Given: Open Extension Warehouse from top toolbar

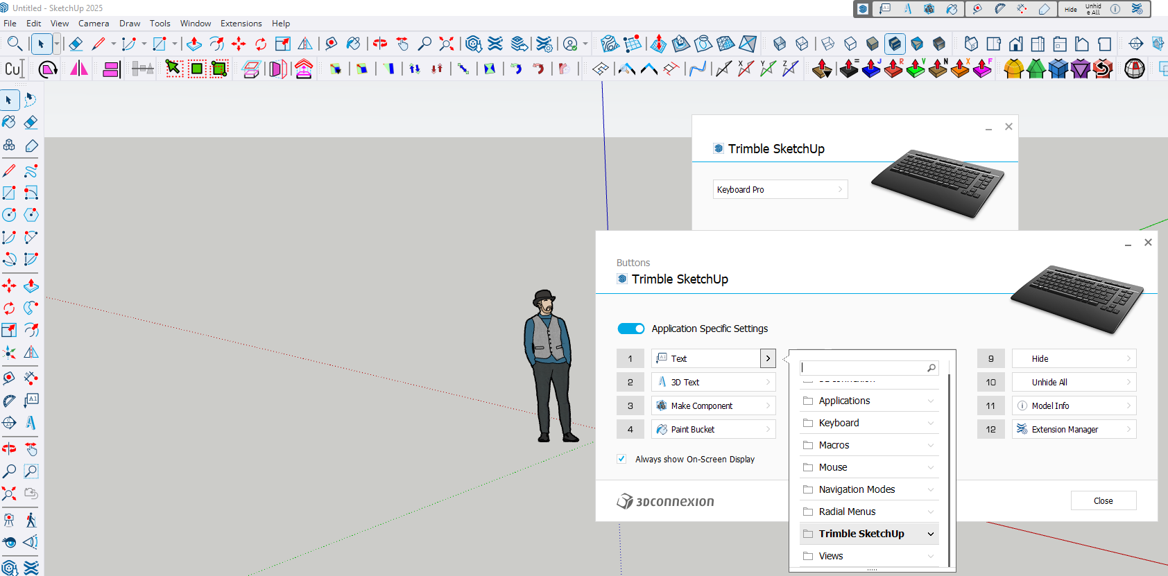Looking at the screenshot, I should tap(495, 44).
